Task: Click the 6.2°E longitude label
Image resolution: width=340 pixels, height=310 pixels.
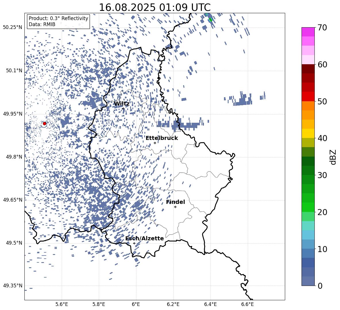Action: pos(173,304)
